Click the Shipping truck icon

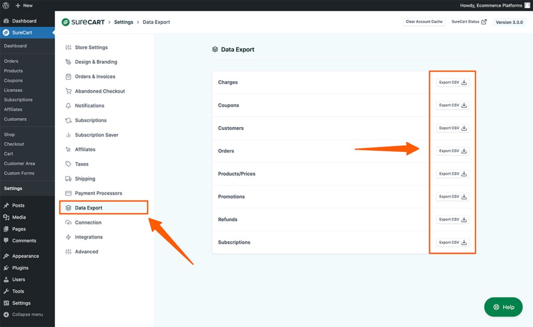[x=68, y=179]
